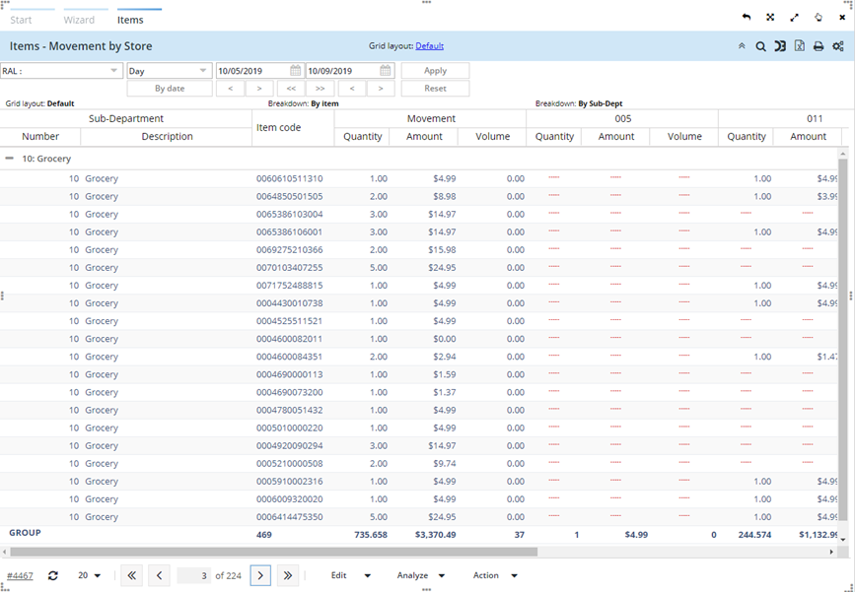This screenshot has height=592, width=855.
Task: Click the Apply button
Action: coord(435,71)
